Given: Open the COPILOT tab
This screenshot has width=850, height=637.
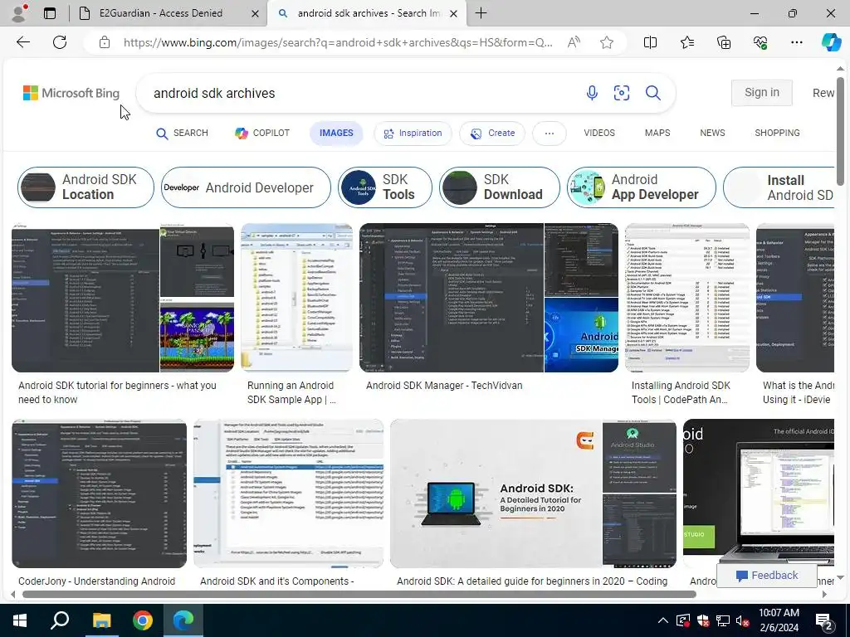Looking at the screenshot, I should pos(262,134).
